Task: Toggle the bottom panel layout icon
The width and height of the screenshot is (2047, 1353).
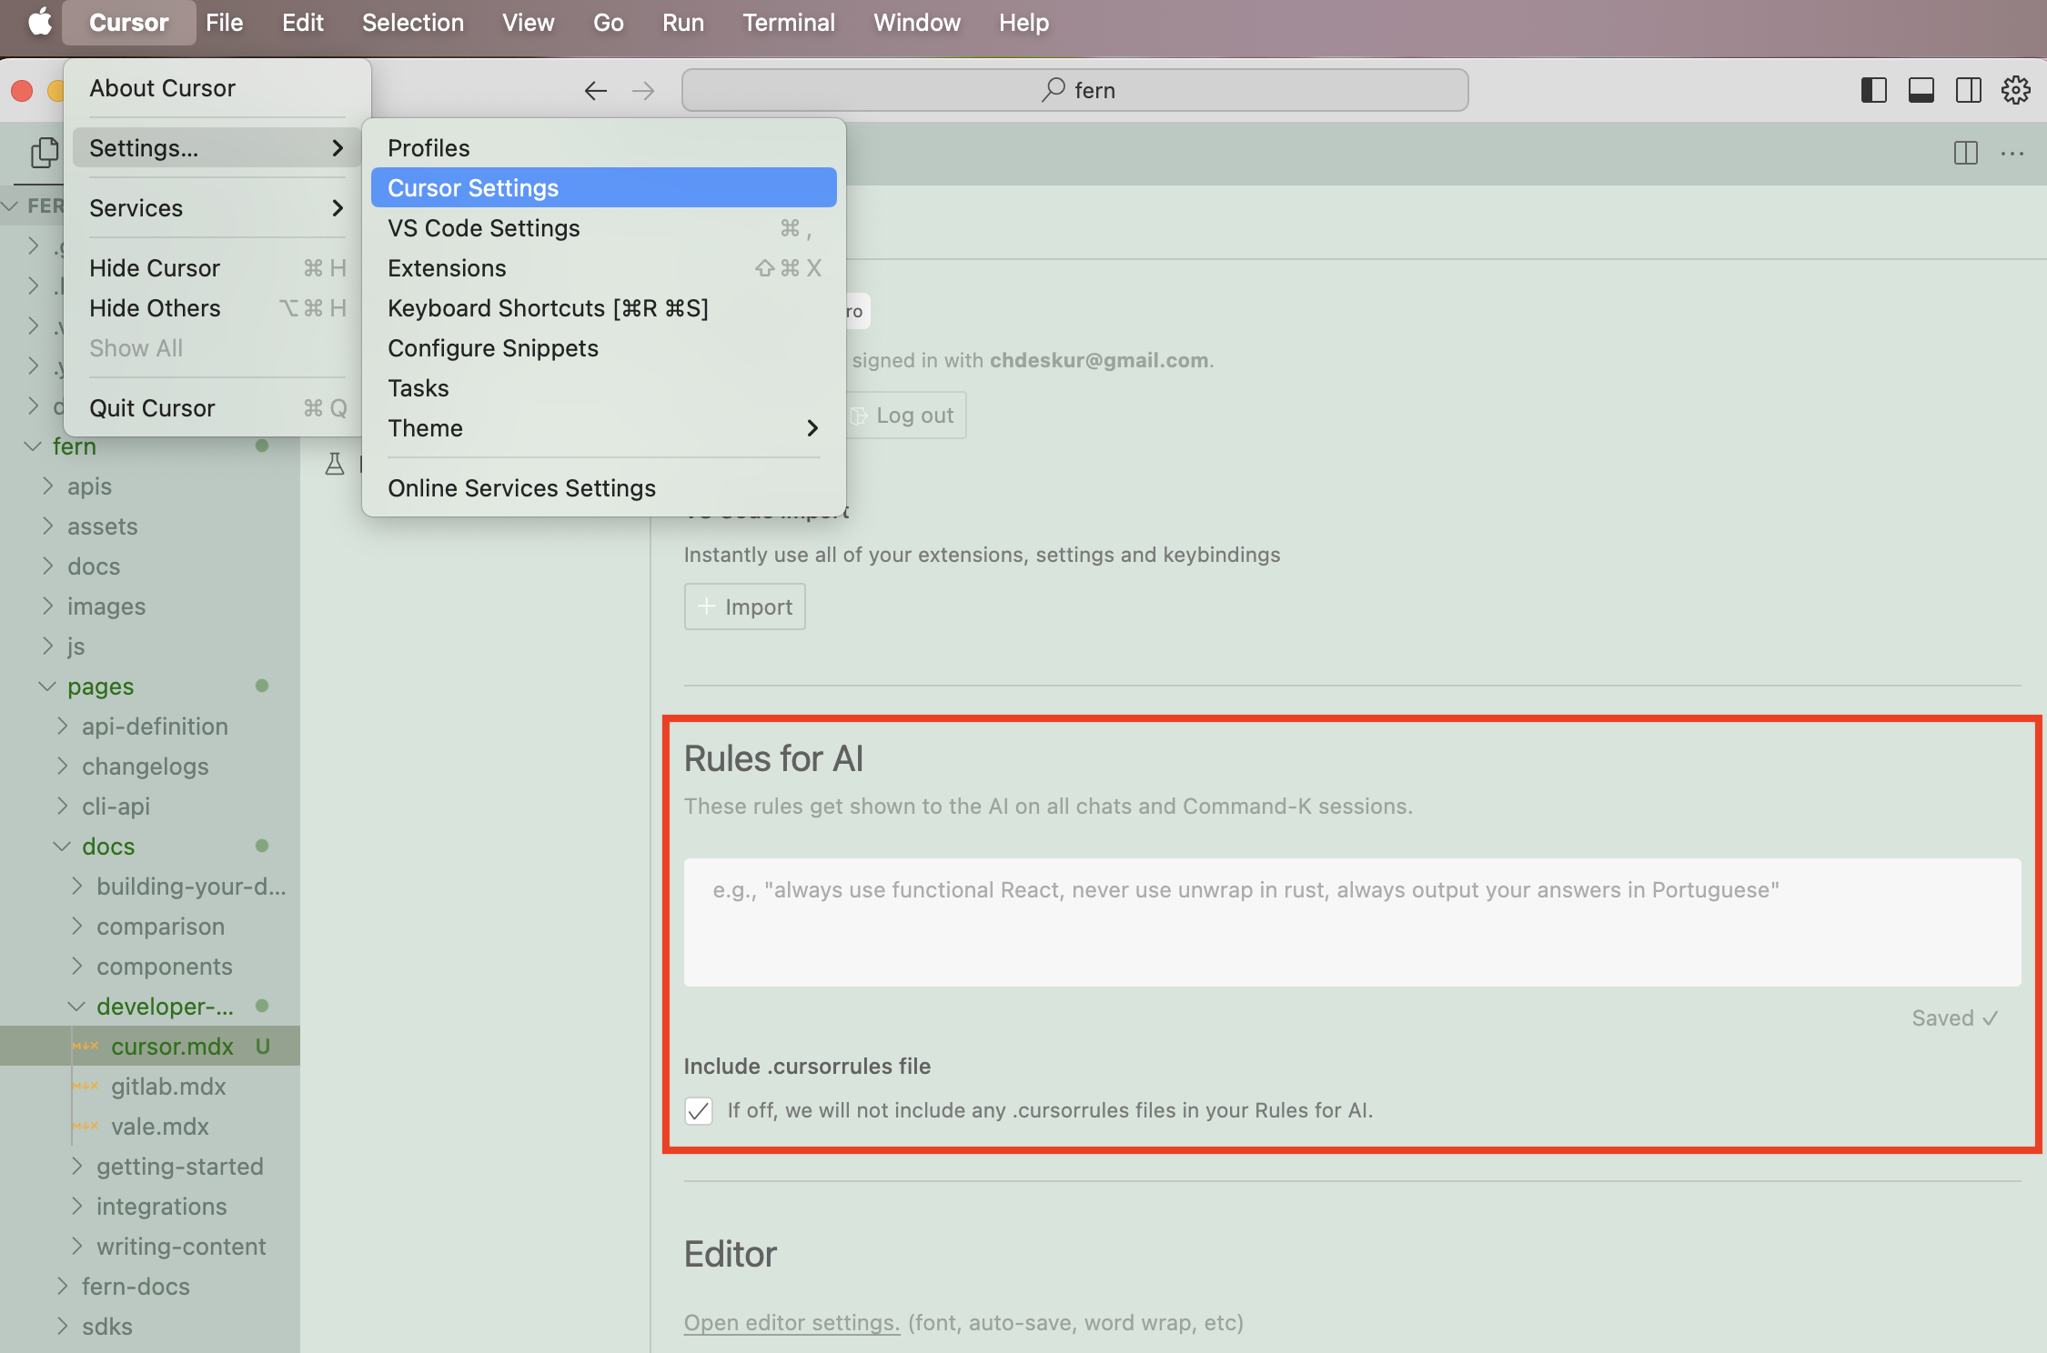Action: [1921, 90]
